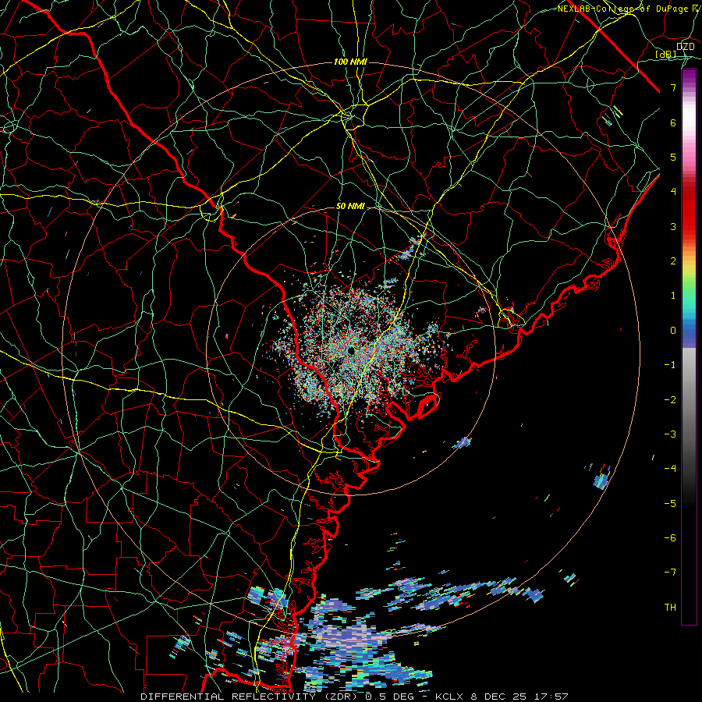Click the "NEXLAB-College of DuPage" credit text

(624, 9)
